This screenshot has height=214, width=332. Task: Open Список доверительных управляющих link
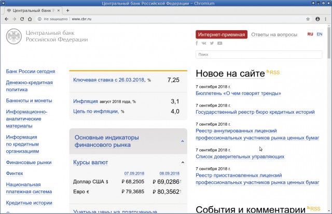pyautogui.click(x=240, y=156)
